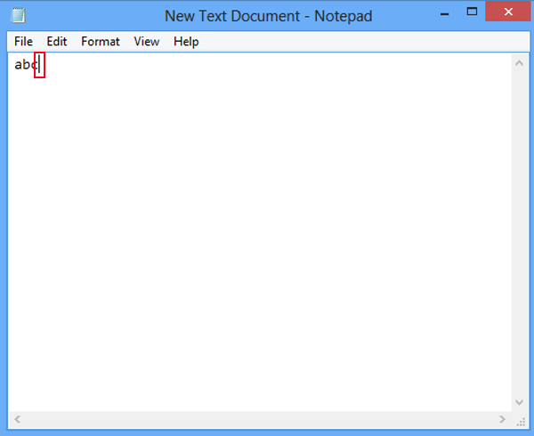Open the Format menu

point(101,42)
